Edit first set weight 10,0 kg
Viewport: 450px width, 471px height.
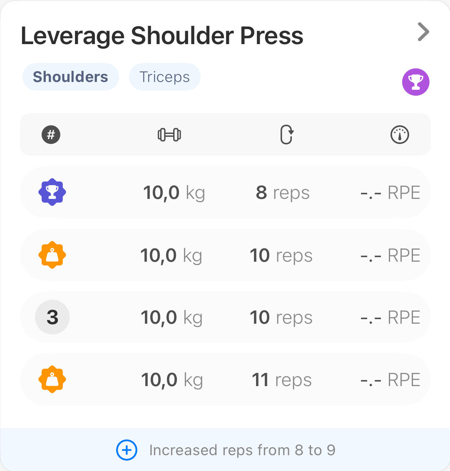click(x=174, y=193)
